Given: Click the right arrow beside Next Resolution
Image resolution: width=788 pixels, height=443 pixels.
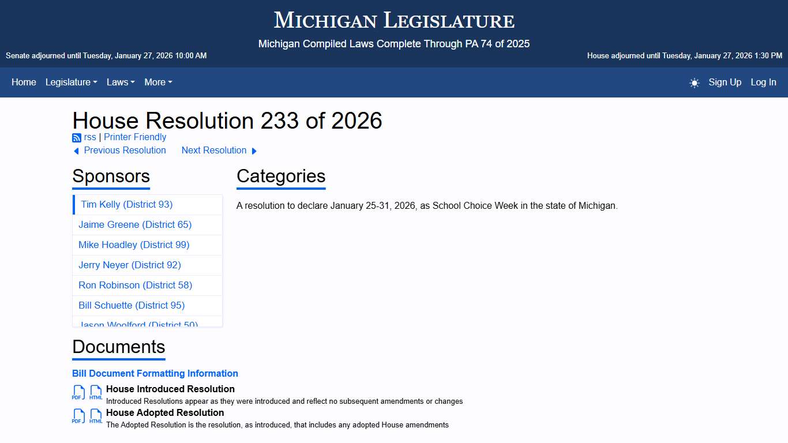Looking at the screenshot, I should click(x=254, y=151).
